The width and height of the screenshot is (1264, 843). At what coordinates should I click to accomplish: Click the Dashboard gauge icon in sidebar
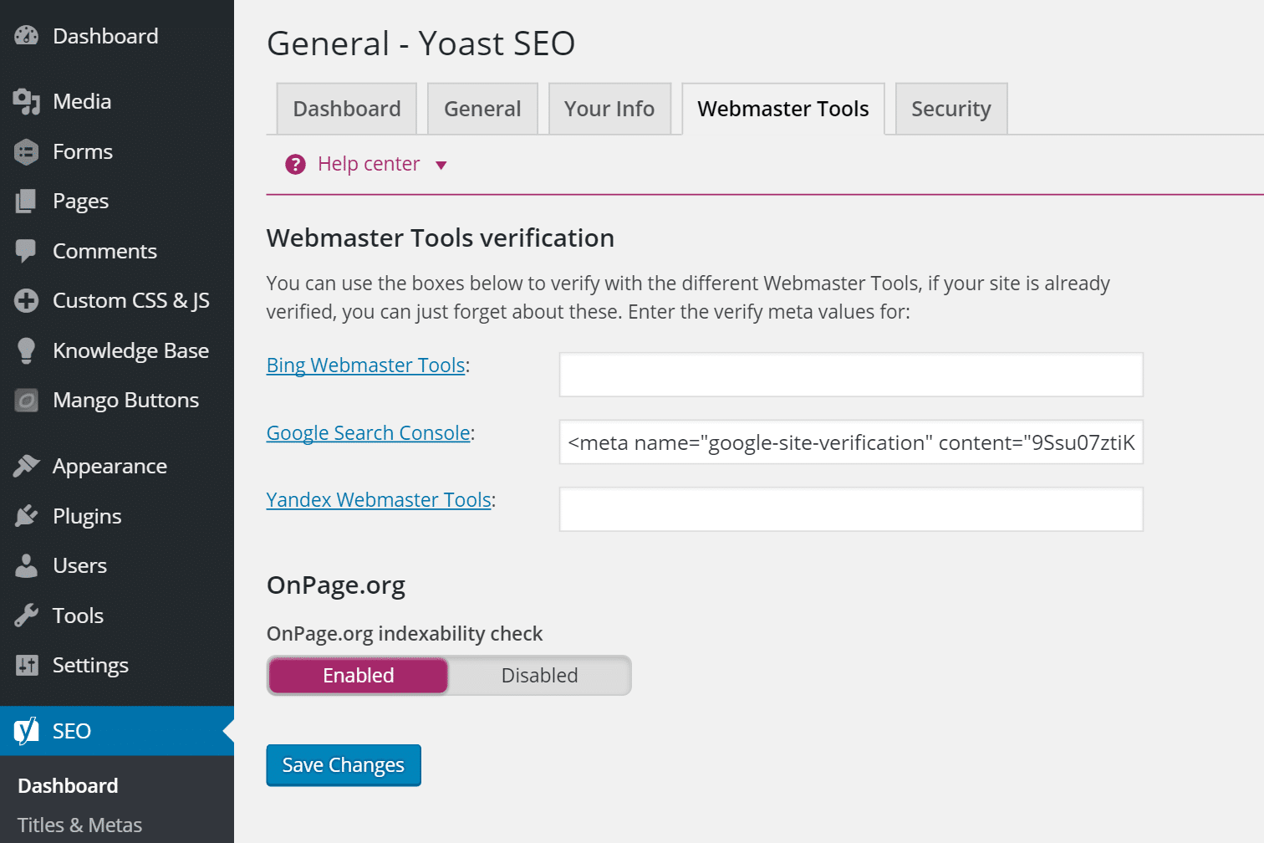click(27, 36)
